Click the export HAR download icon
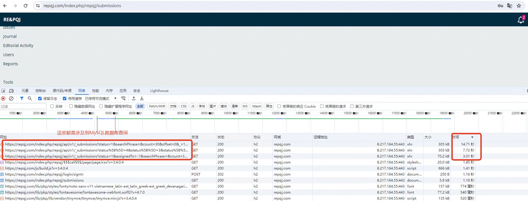This screenshot has height=201, width=528. tap(142, 98)
